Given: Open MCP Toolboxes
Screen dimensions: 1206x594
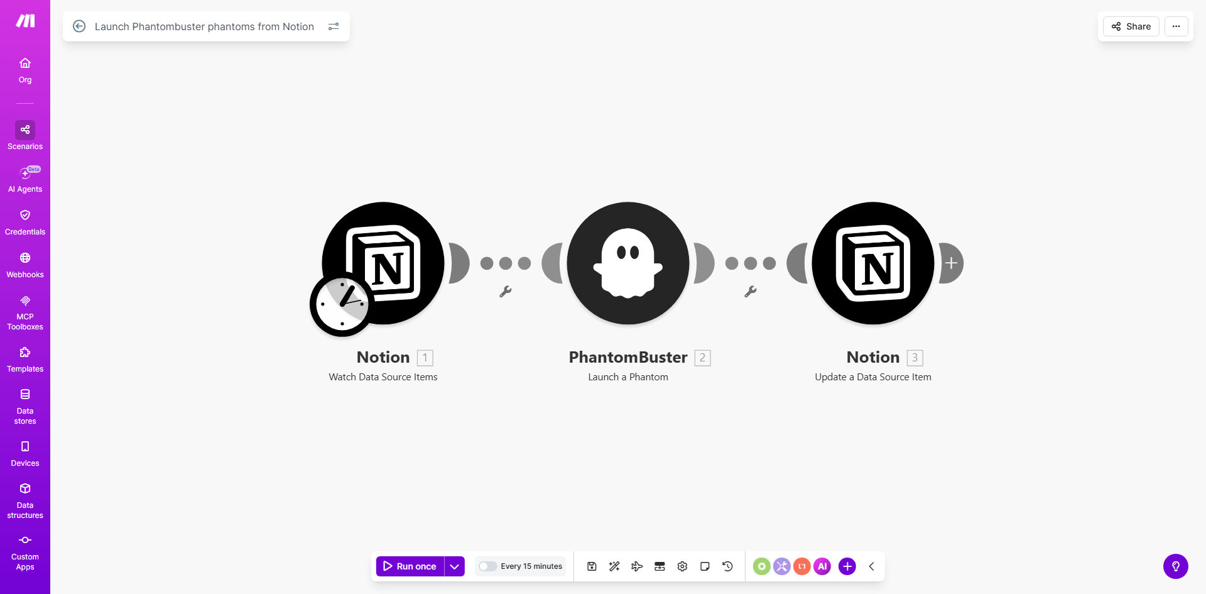Looking at the screenshot, I should tap(25, 312).
